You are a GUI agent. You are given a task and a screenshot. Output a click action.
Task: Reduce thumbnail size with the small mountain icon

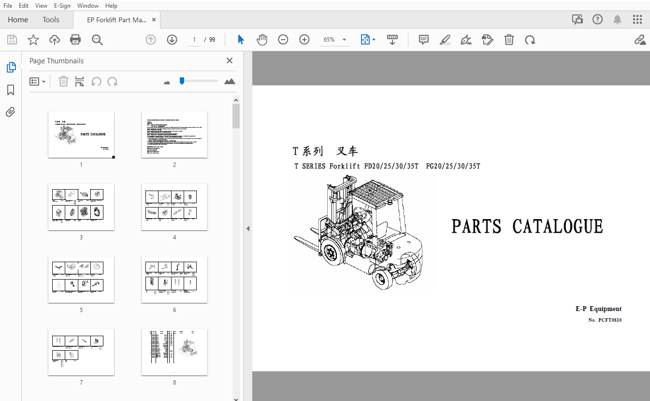click(x=167, y=82)
